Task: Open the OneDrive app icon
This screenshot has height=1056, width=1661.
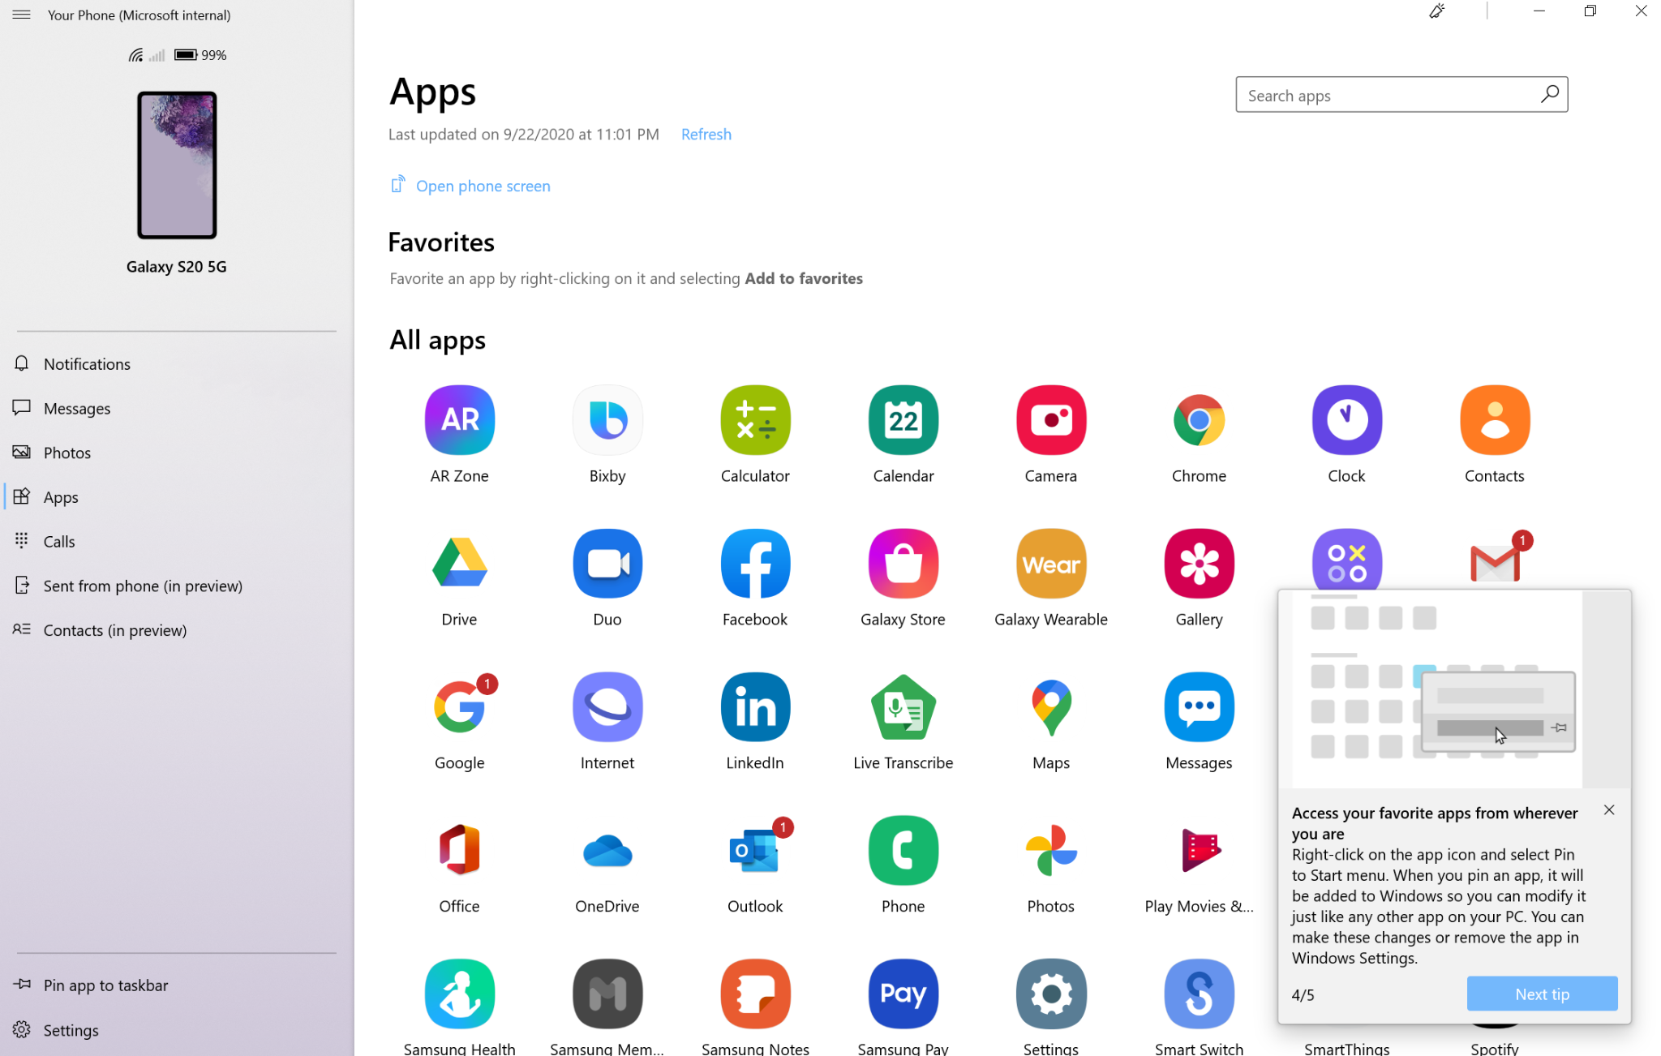Action: pos(607,851)
